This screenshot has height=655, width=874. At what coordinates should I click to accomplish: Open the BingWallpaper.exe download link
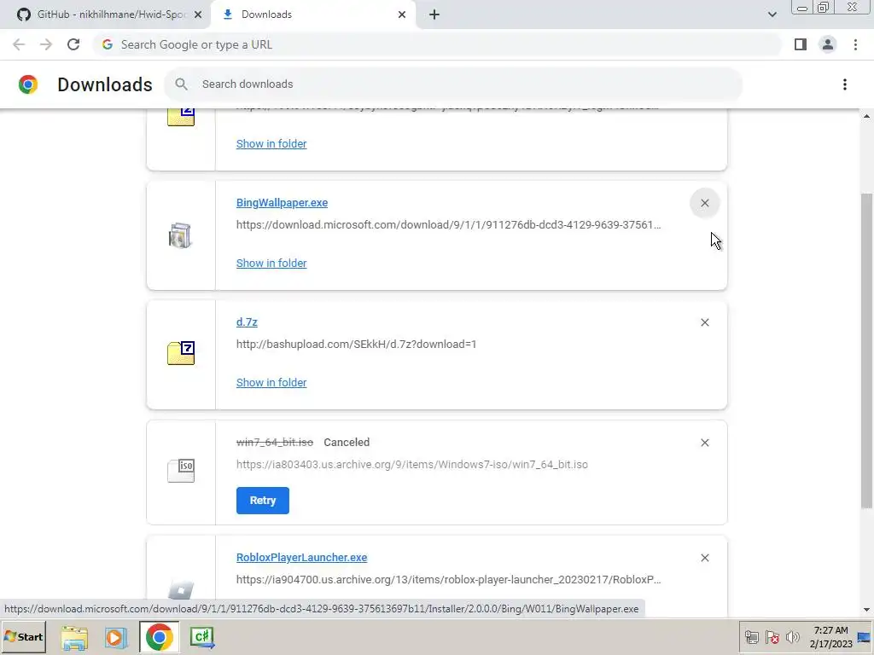(x=282, y=203)
